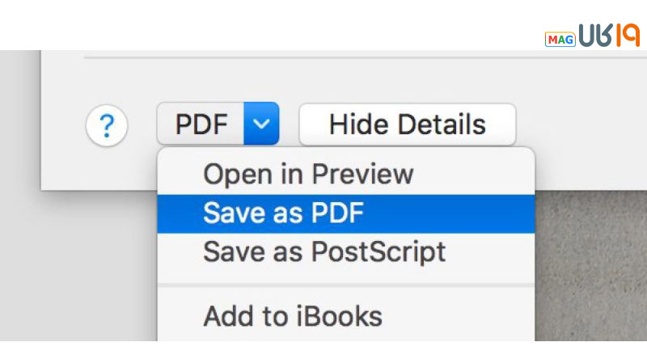Click empty menu space right of Save as PostScript
The width and height of the screenshot is (647, 359).
[493, 251]
